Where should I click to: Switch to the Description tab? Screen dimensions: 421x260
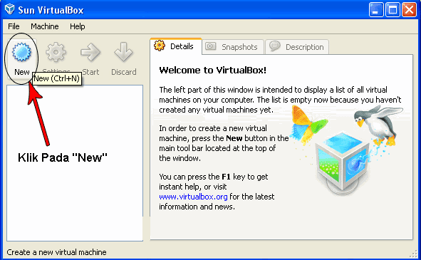coord(297,47)
